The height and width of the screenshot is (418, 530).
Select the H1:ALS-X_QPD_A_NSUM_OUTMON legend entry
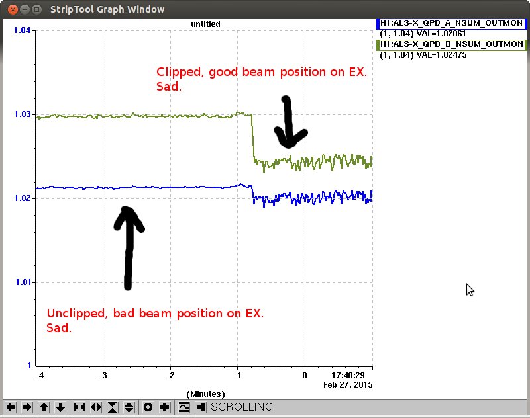(452, 23)
